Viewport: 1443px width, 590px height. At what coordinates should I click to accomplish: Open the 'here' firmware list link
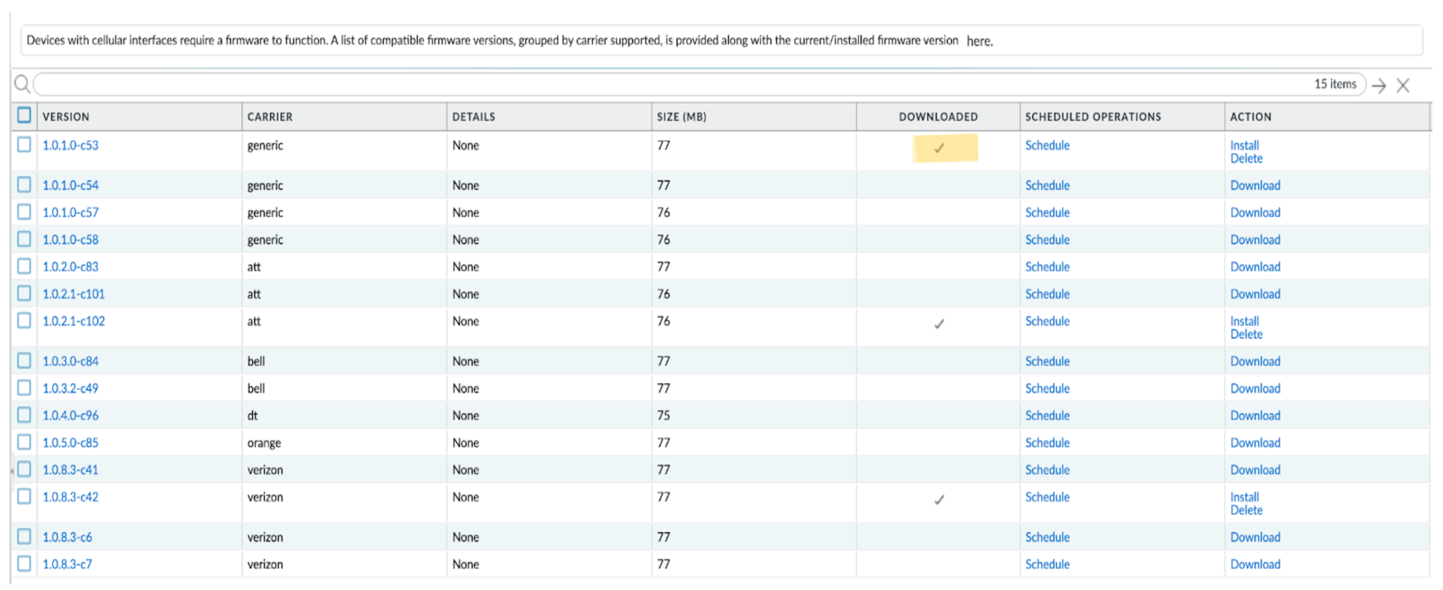coord(979,41)
